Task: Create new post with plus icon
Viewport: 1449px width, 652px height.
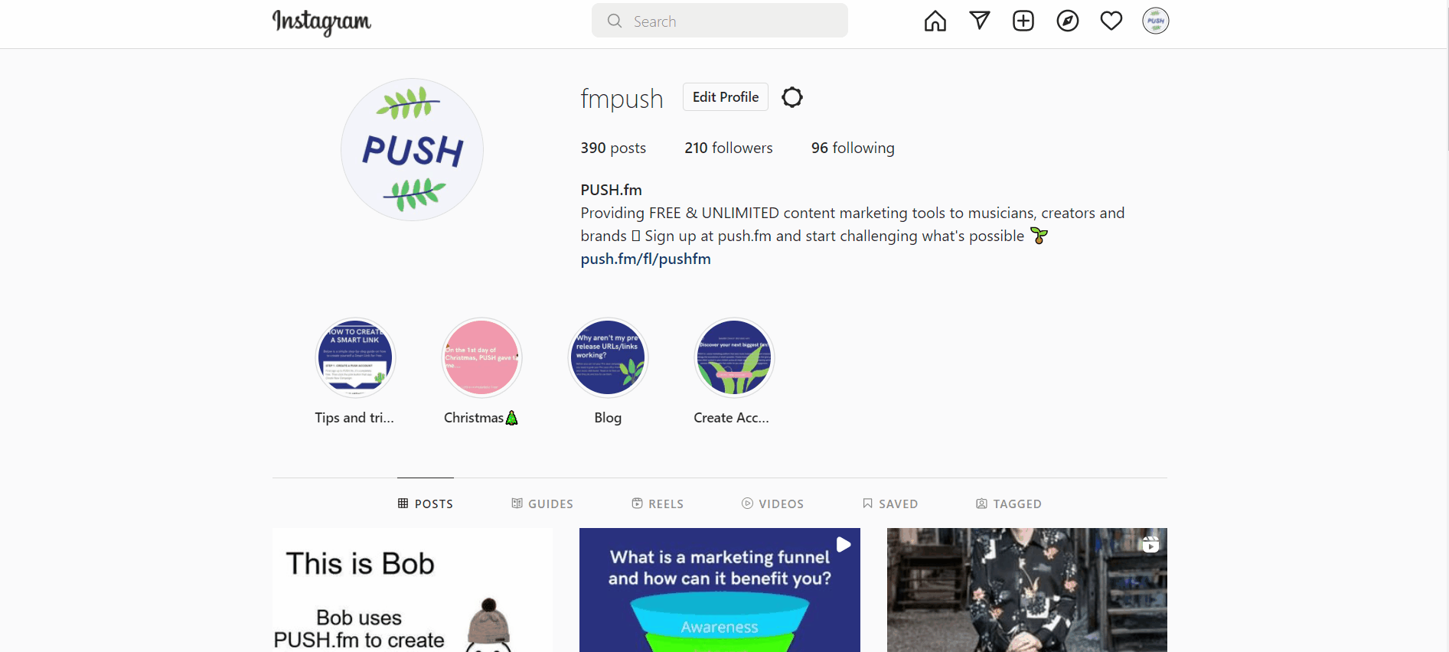Action: [x=1023, y=21]
